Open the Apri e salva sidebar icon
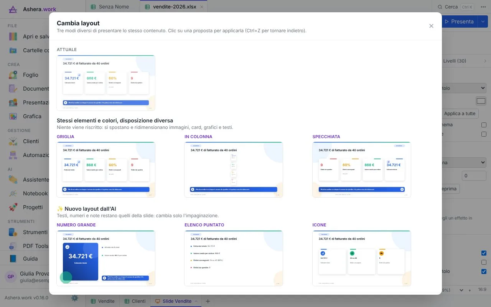 pos(13,36)
